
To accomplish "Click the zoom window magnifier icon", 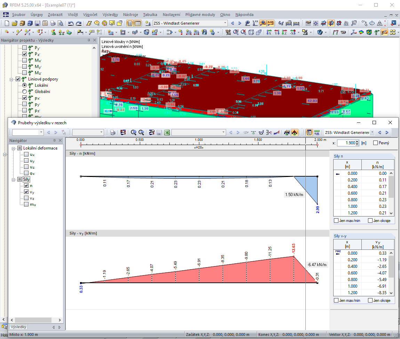I will [x=236, y=32].
